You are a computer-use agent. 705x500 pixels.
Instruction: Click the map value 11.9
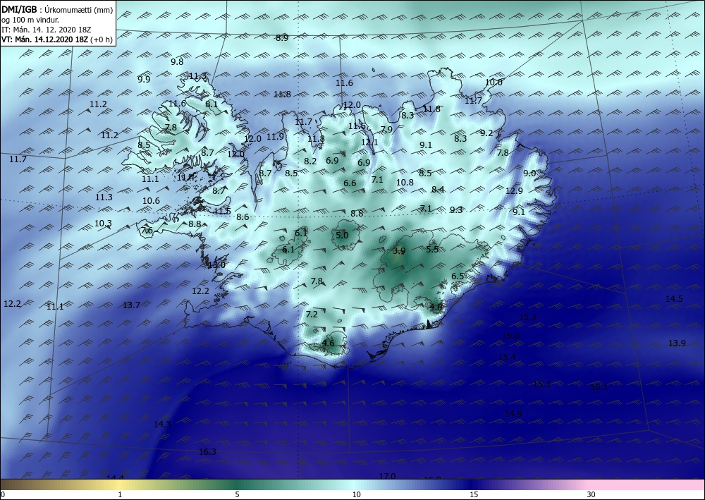(275, 137)
